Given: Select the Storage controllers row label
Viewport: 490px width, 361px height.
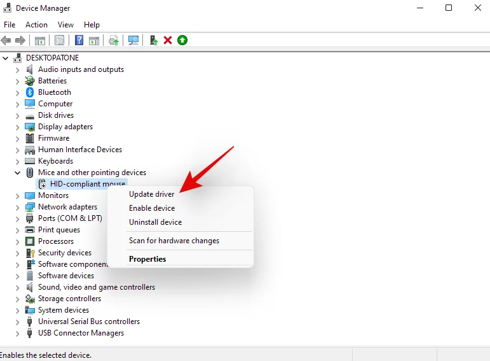Looking at the screenshot, I should (x=69, y=299).
